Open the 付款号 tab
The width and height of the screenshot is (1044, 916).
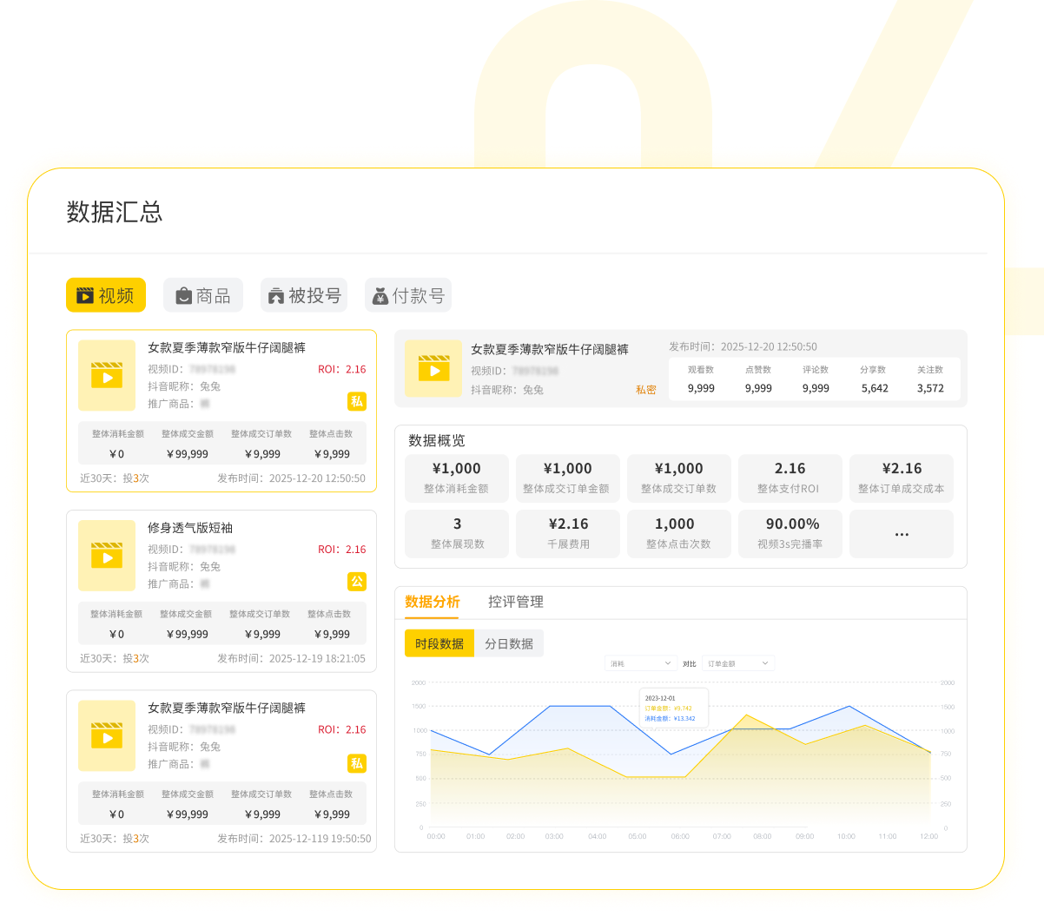(408, 295)
